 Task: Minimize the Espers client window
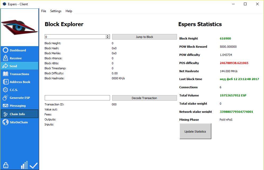(x=233, y=4)
